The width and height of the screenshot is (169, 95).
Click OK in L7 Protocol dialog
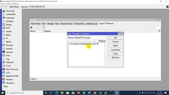[115, 38]
